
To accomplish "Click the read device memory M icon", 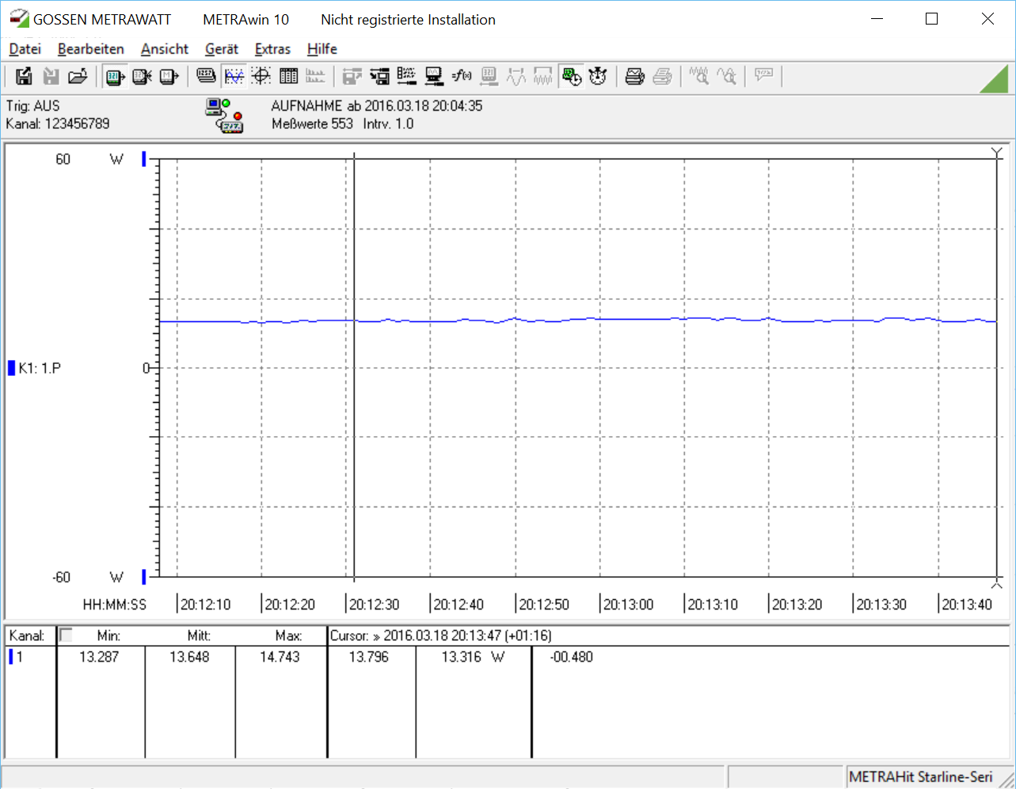I will tap(169, 76).
